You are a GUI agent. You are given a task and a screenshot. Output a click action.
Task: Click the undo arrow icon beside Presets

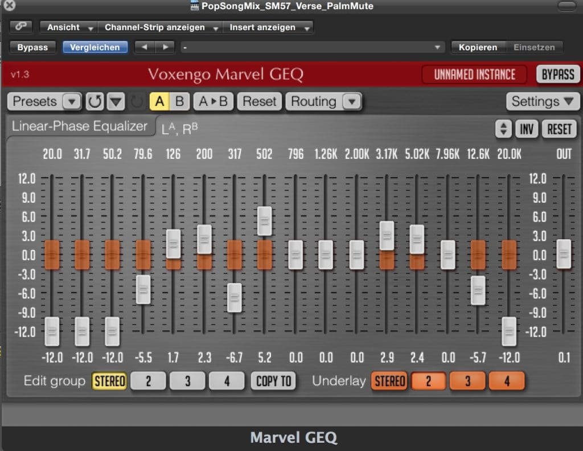pos(95,101)
